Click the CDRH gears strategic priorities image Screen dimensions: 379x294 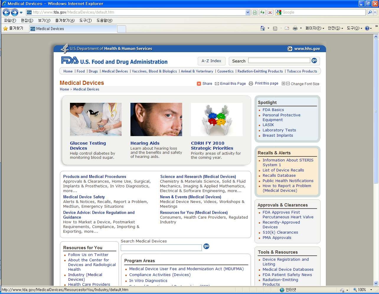tap(217, 119)
